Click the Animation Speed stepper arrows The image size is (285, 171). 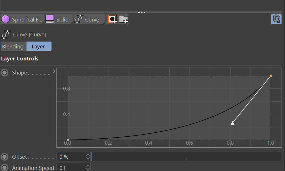(x=88, y=168)
